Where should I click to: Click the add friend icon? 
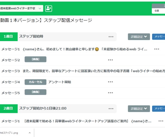point(49,8)
